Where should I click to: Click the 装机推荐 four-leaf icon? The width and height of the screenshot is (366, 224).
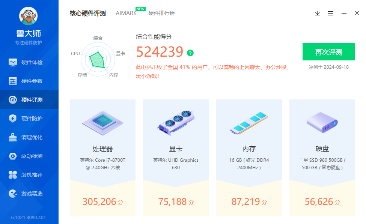pyautogui.click(x=13, y=175)
